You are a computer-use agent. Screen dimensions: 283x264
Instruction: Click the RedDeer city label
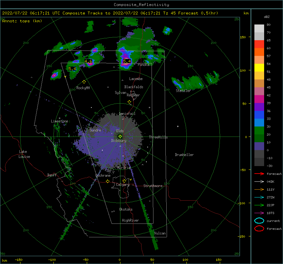[x=133, y=95]
